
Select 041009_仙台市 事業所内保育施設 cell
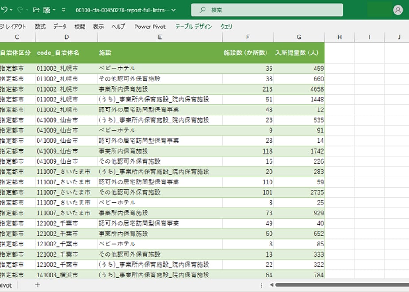click(160, 151)
